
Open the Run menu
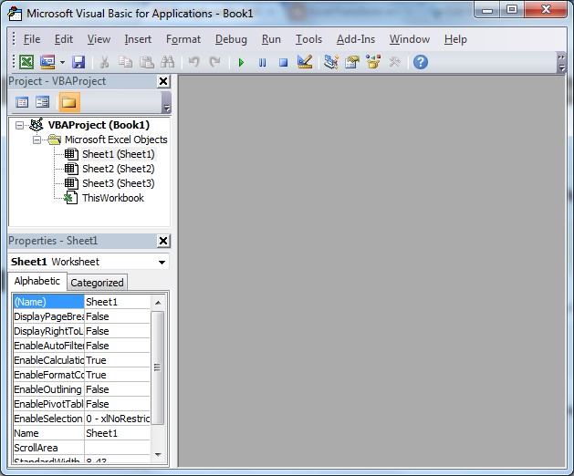[271, 39]
